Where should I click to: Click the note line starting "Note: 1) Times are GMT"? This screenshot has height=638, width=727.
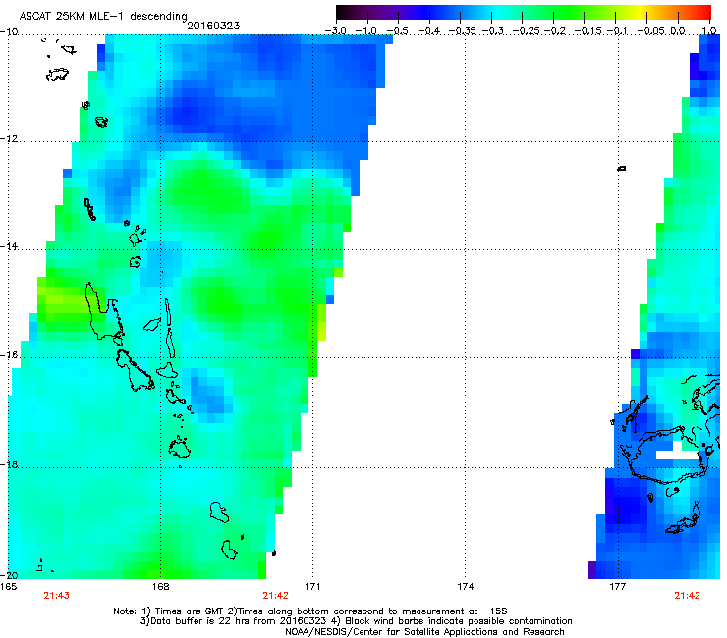[x=310, y=611]
